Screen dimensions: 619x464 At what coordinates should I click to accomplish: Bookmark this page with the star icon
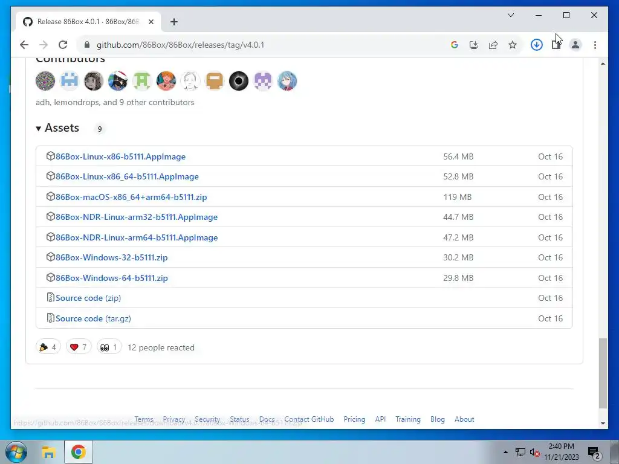(x=513, y=45)
